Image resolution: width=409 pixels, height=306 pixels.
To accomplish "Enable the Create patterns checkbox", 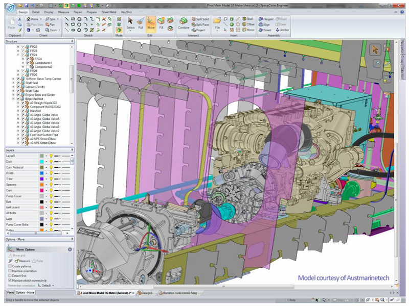I will pos(10,266).
